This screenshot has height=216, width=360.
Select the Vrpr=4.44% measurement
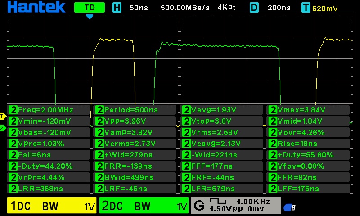[49, 177]
